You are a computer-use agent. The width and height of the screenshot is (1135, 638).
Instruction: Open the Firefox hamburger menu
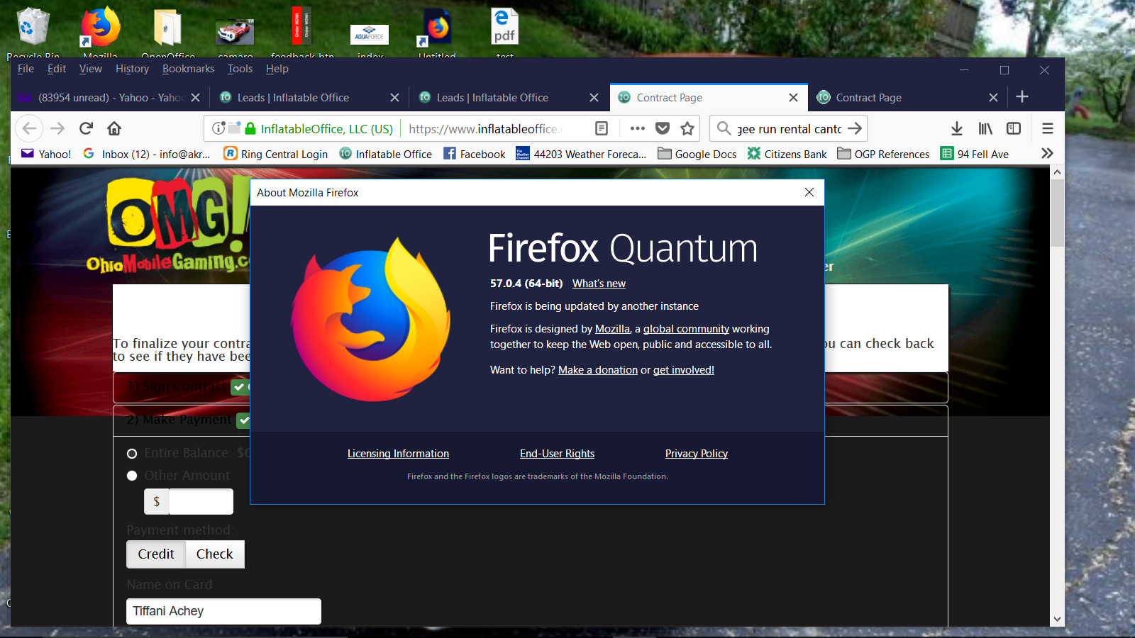(x=1047, y=128)
